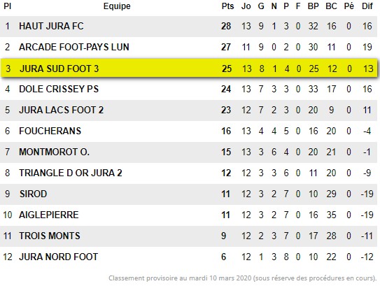This screenshot has height=286, width=380.
Task: Click the DOLE CRISSEY PS team name
Action: (59, 89)
